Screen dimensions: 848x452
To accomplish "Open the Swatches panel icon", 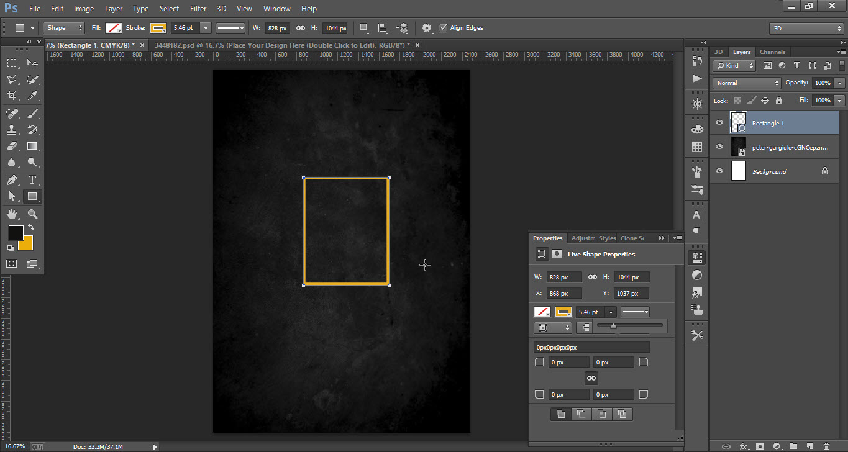I will point(696,146).
